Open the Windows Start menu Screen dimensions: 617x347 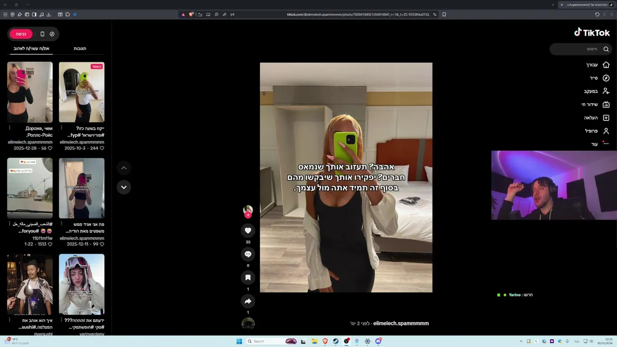239,341
